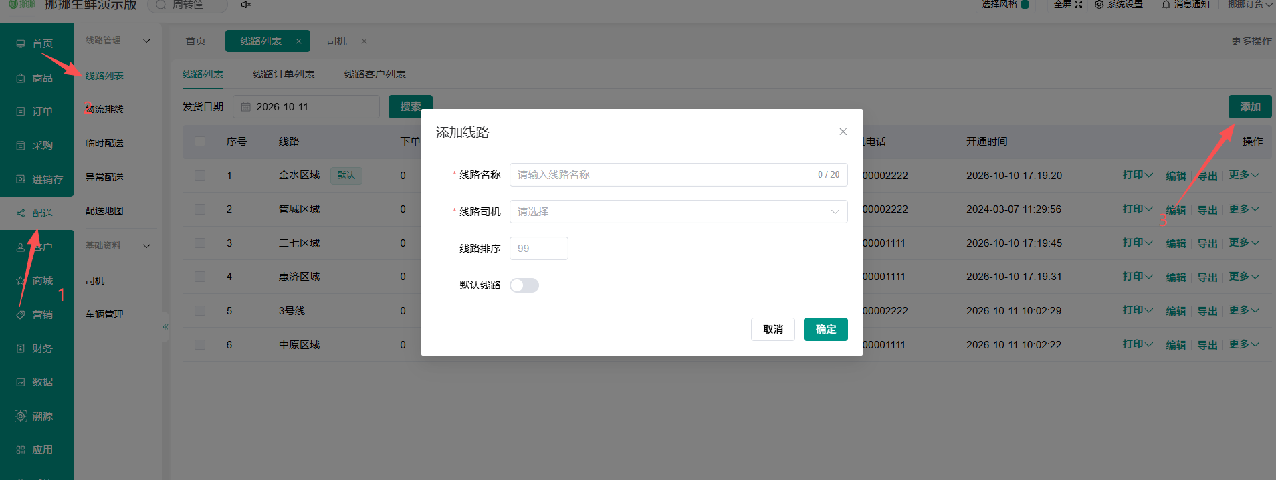Open 消息通知 bell icon

1166,4
